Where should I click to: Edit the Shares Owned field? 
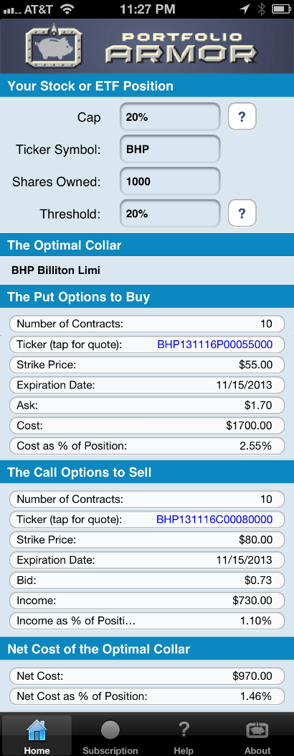(170, 181)
